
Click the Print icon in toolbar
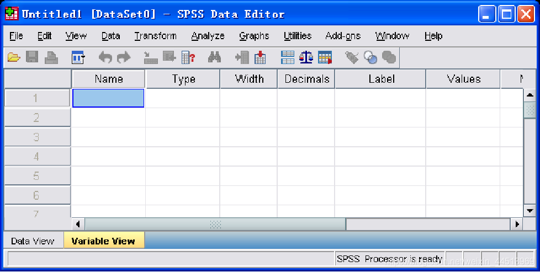(x=51, y=57)
